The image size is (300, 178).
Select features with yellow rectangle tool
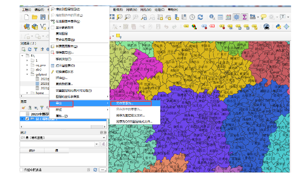pos(119,36)
